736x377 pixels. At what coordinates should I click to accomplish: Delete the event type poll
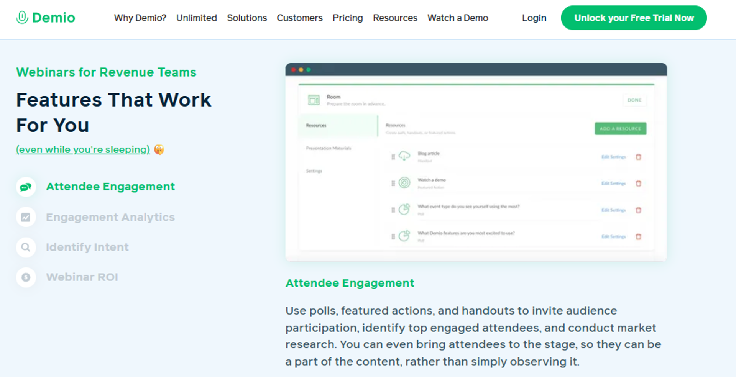(638, 210)
